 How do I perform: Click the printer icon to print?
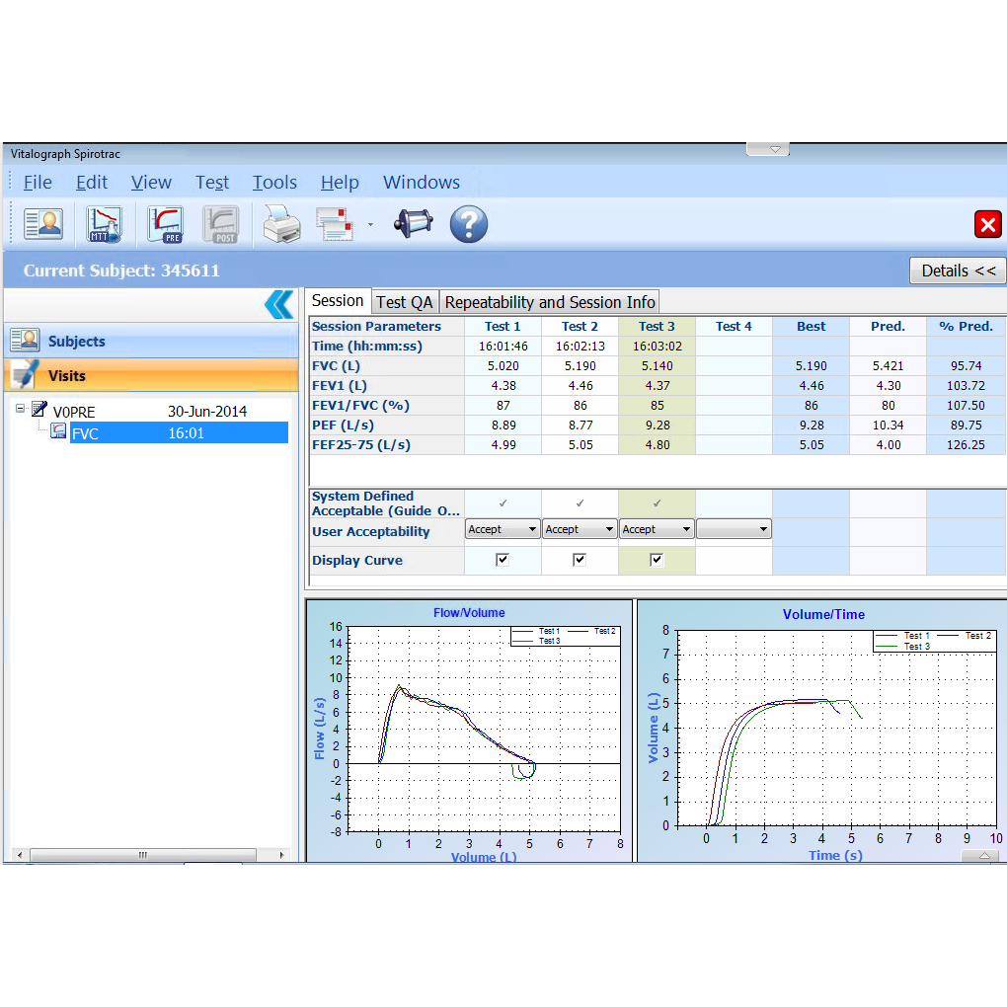281,224
